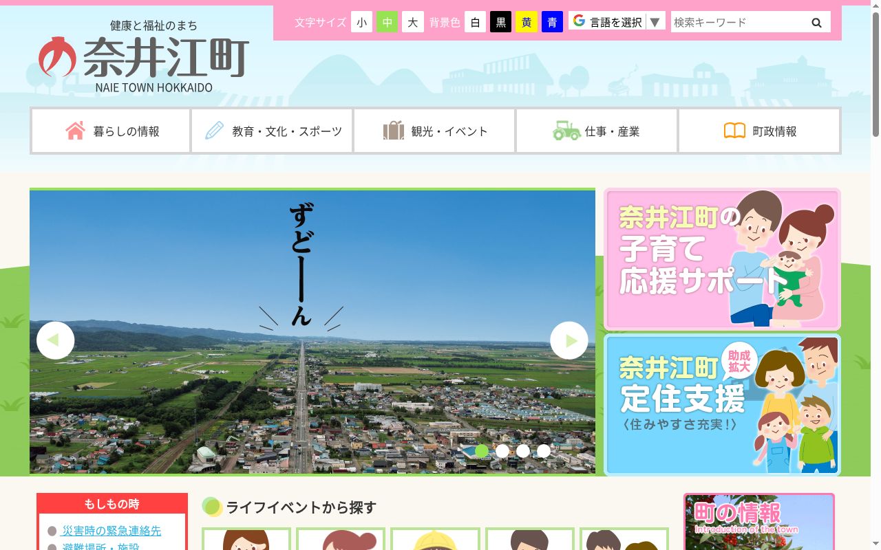Set text size to large (大)
Screen dimensions: 881x550
point(412,22)
